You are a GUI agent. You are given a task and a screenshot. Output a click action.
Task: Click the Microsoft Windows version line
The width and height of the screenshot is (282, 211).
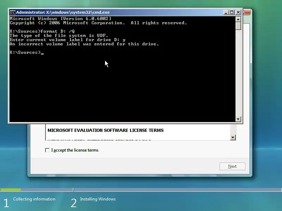[60, 19]
